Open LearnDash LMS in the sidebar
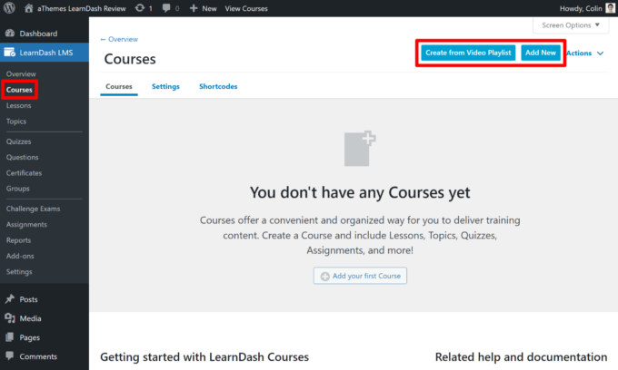 coord(45,53)
